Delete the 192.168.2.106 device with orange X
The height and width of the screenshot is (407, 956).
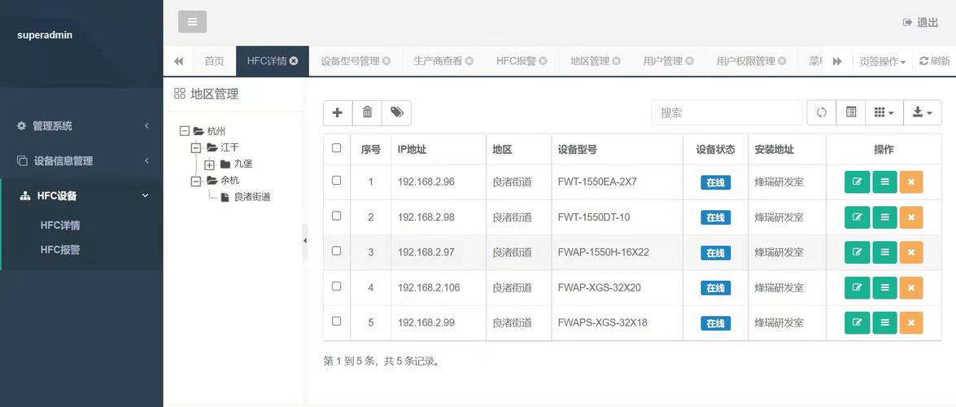click(x=911, y=287)
